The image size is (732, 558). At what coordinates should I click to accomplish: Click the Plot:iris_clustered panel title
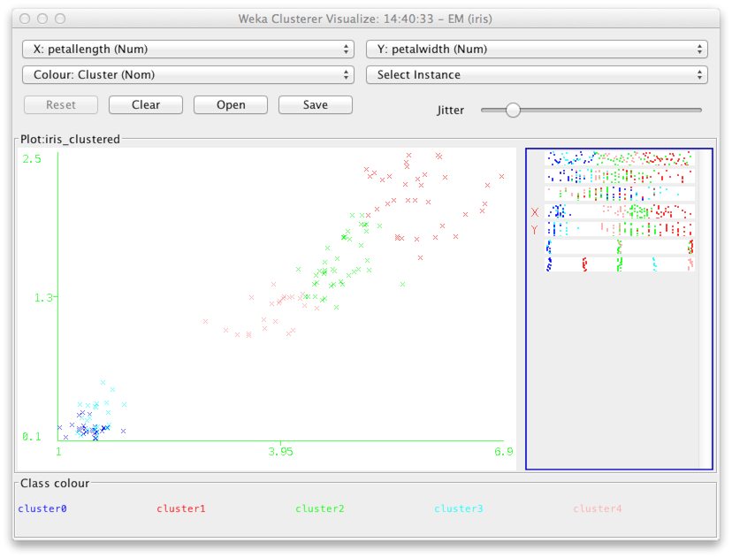pyautogui.click(x=70, y=139)
